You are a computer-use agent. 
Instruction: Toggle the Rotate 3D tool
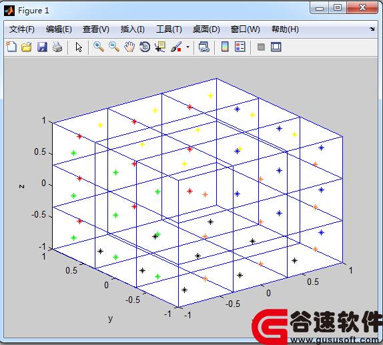point(145,47)
